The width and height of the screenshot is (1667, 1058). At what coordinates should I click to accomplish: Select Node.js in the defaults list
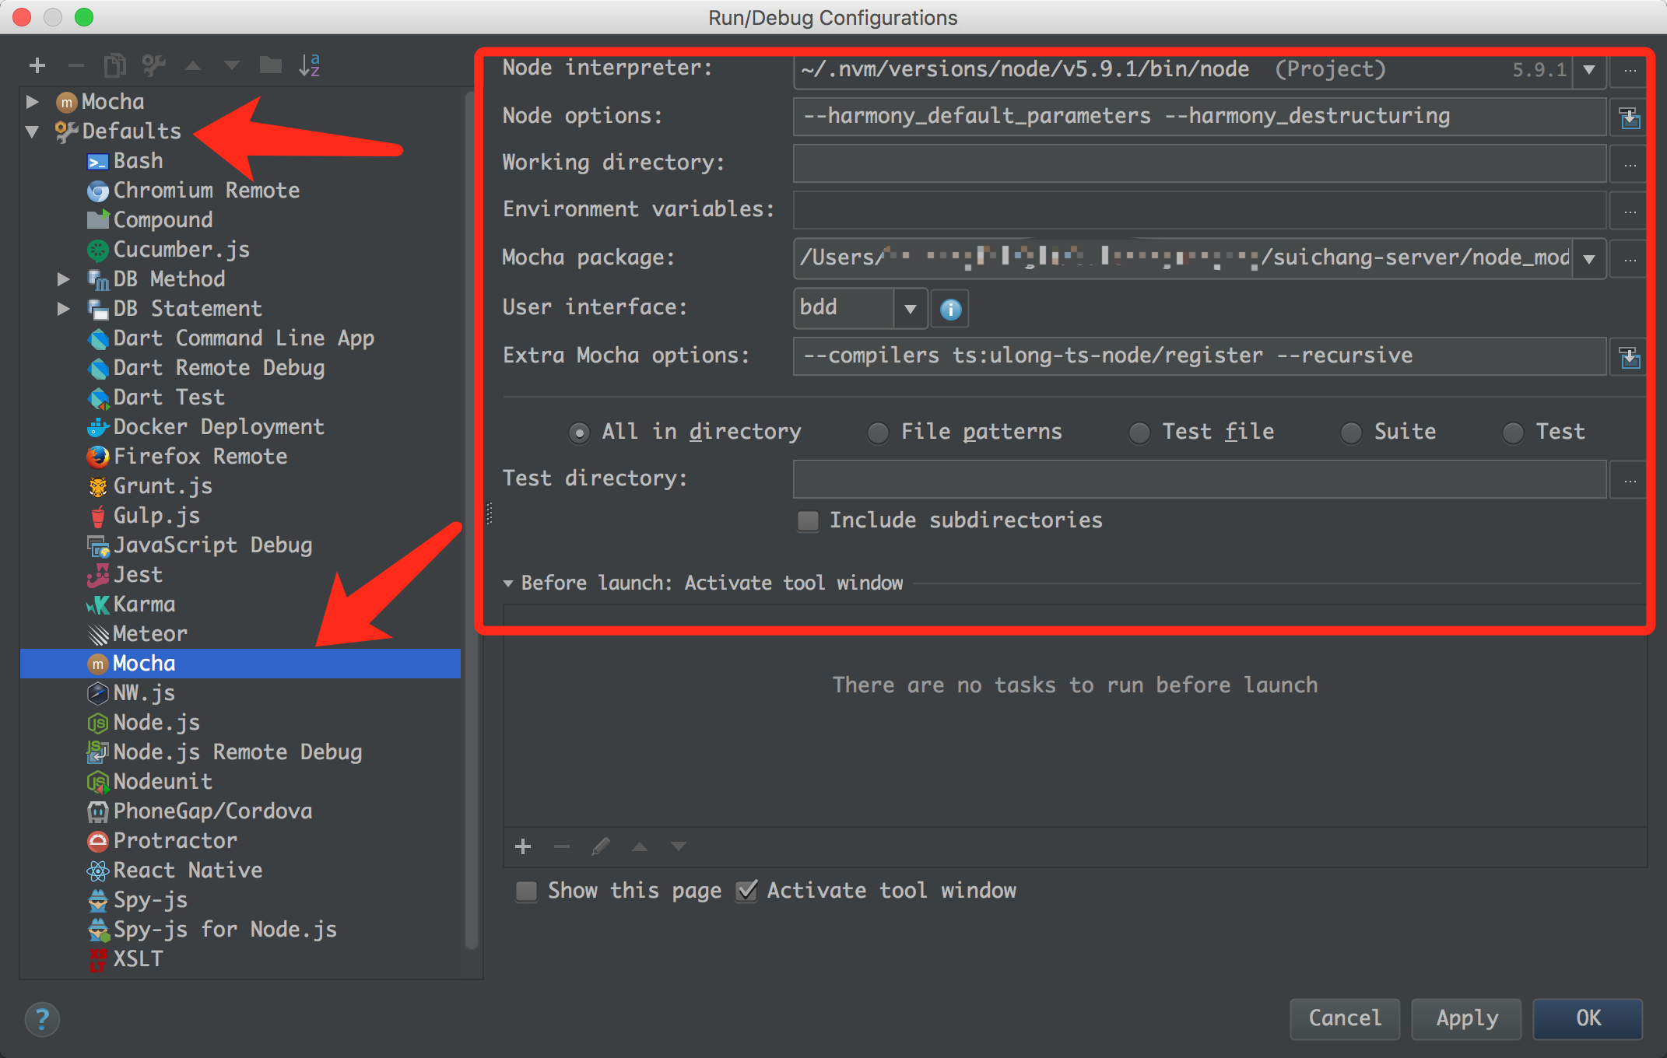tap(156, 723)
